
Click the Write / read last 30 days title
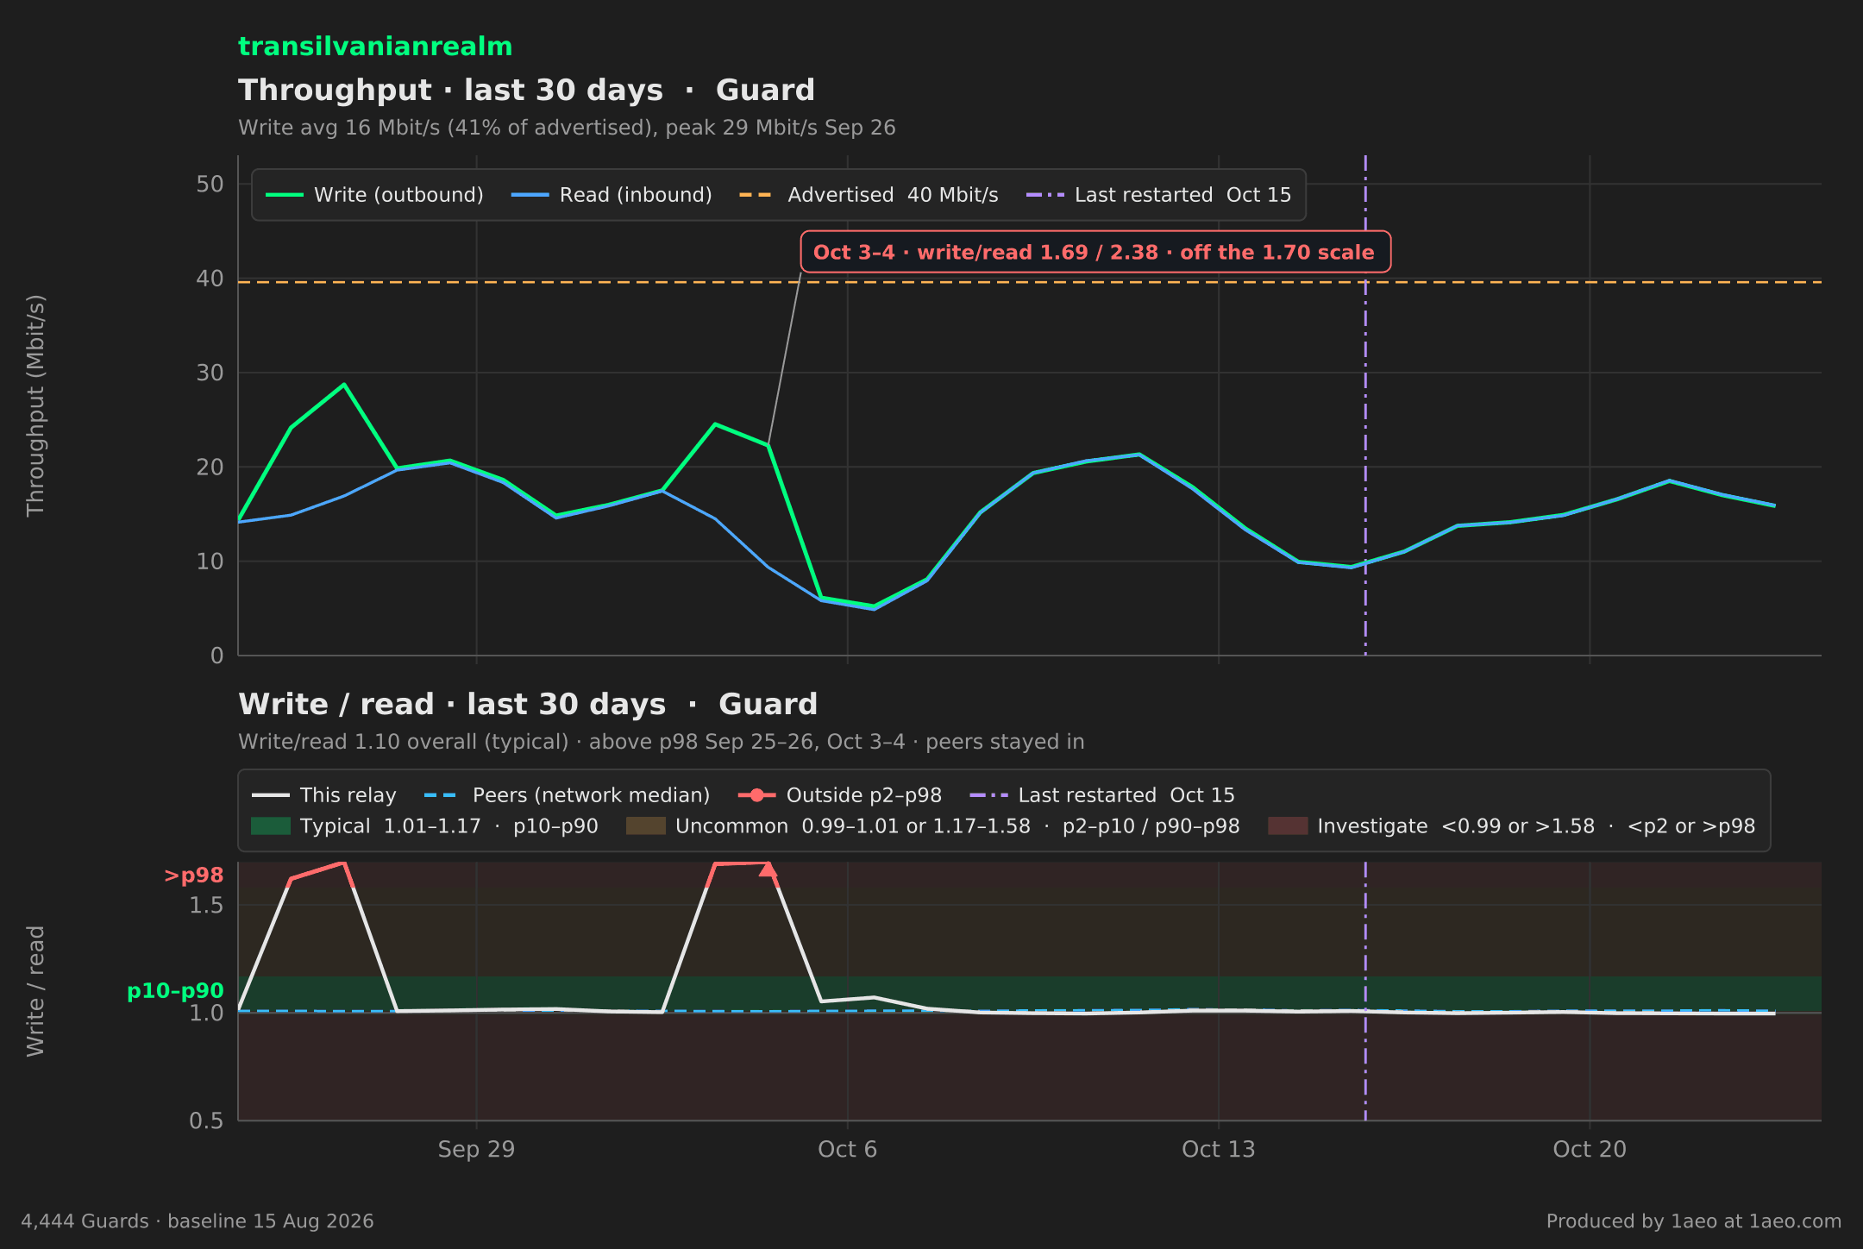click(x=528, y=705)
